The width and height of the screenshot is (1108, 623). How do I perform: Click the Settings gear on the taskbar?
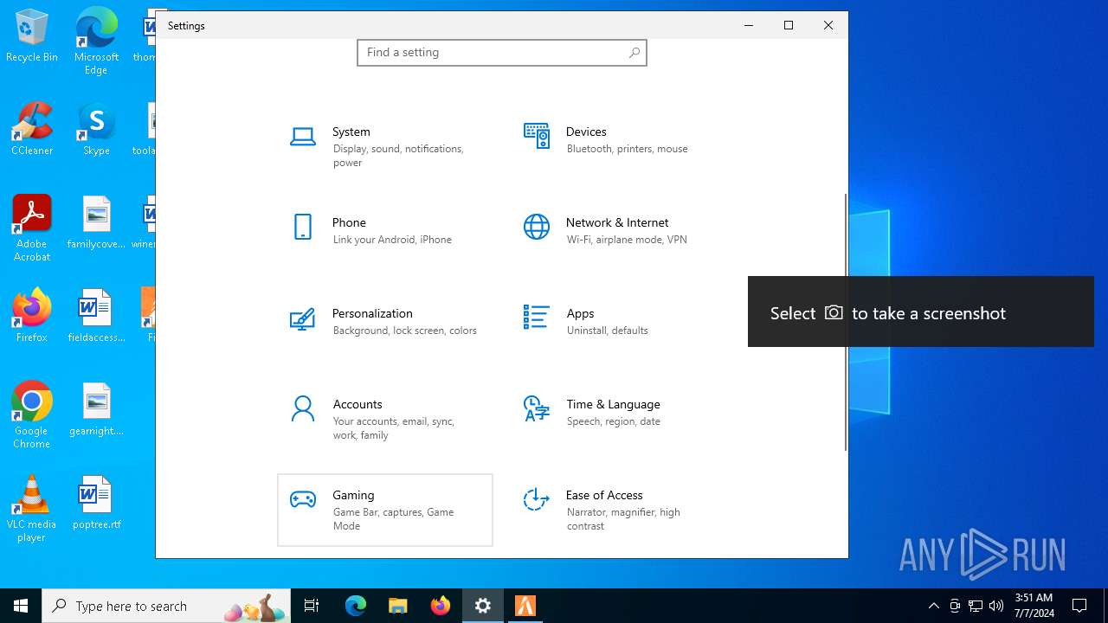click(x=483, y=606)
